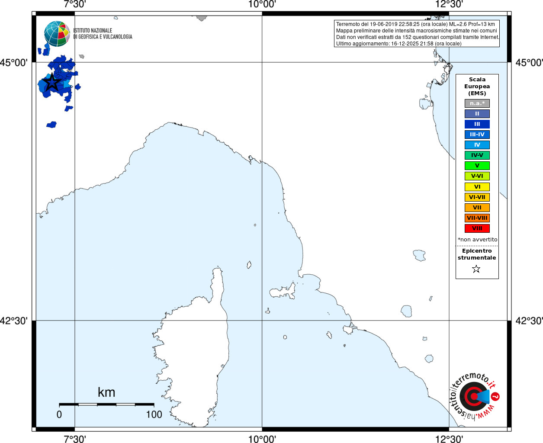Click the 'Mappa preliminare delle intensità' line
Image resolution: width=543 pixels, height=443 pixels.
pos(417,31)
